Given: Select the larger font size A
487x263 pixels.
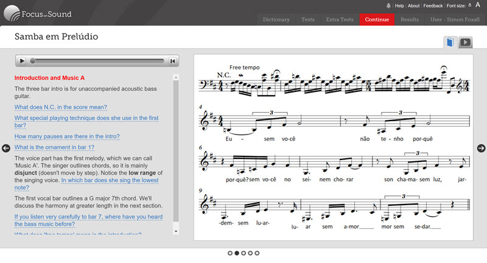Looking at the screenshot, I should click(x=478, y=5).
